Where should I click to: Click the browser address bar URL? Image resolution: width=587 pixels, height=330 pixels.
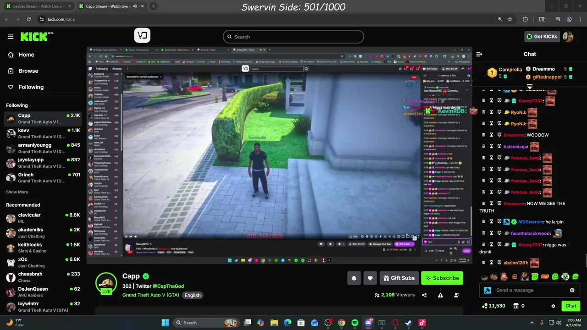pos(61,19)
